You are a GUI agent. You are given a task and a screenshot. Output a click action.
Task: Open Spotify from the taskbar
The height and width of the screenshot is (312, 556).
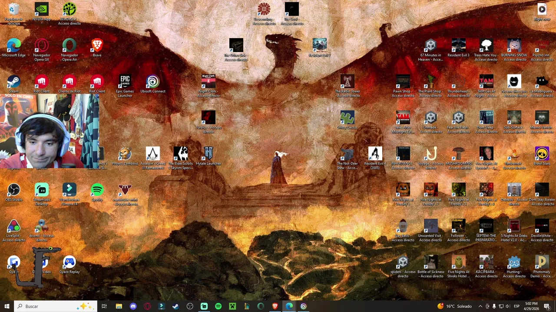pyautogui.click(x=218, y=306)
